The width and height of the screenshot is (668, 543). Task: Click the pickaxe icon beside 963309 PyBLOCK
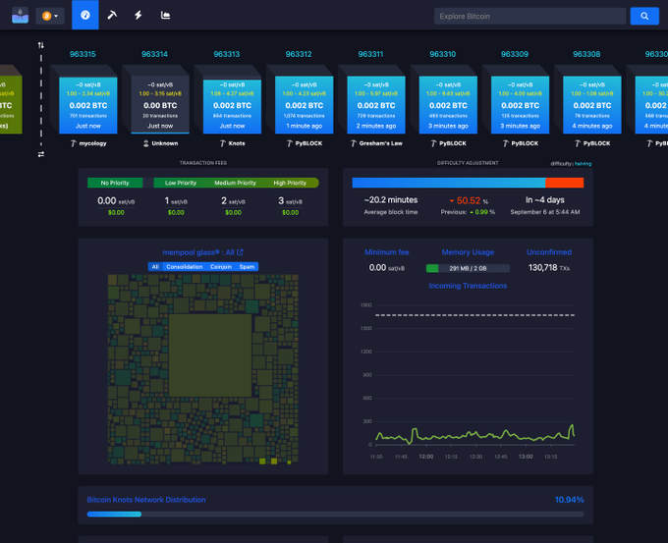tap(506, 143)
